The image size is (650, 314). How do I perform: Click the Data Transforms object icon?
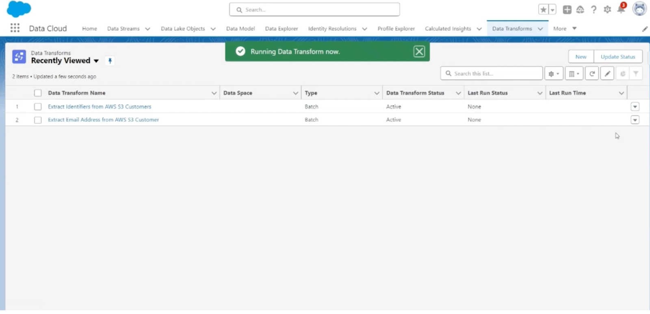pyautogui.click(x=19, y=57)
